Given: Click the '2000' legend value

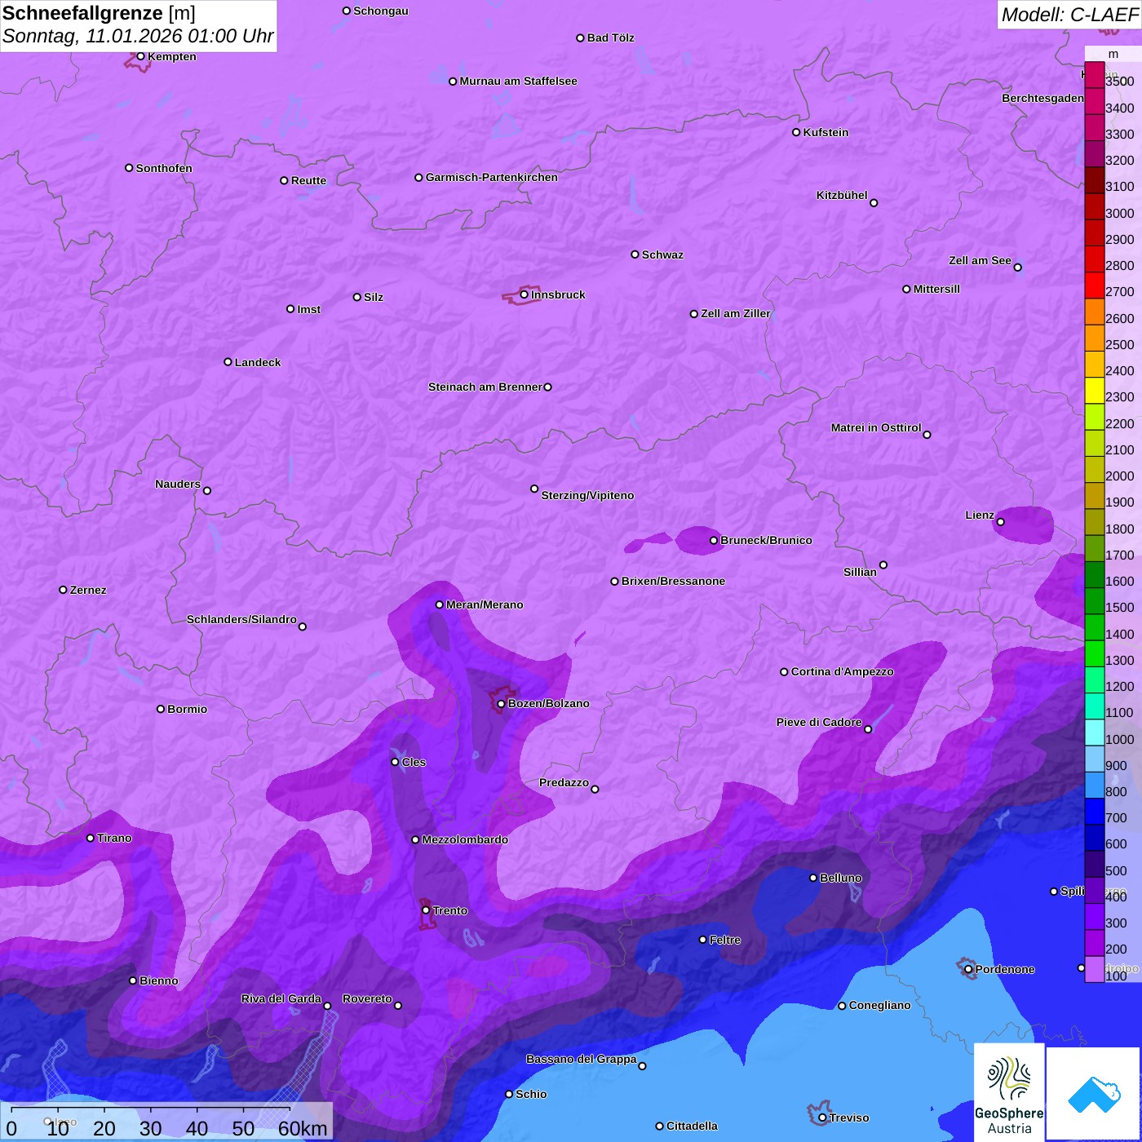Looking at the screenshot, I should (x=1119, y=476).
